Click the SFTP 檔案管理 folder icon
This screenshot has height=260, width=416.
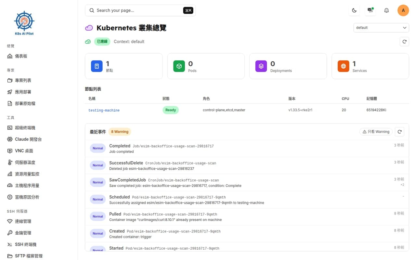click(10, 256)
